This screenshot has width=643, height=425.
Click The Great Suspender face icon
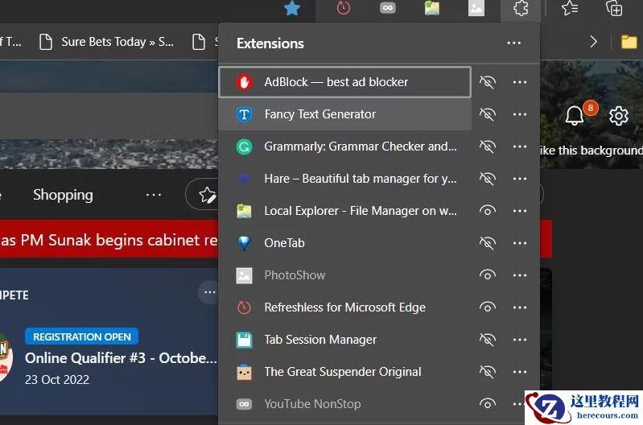(x=244, y=372)
